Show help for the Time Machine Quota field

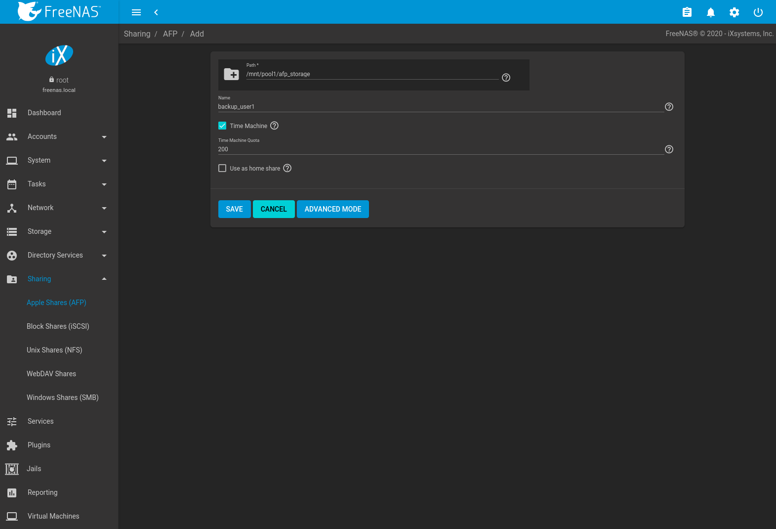point(669,149)
